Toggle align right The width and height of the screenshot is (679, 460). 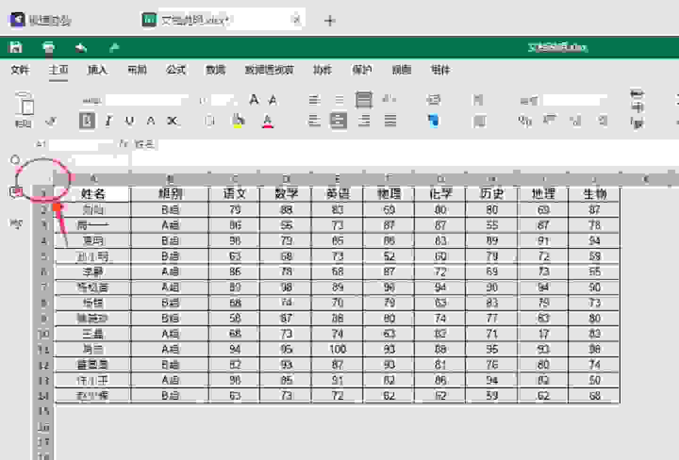364,121
